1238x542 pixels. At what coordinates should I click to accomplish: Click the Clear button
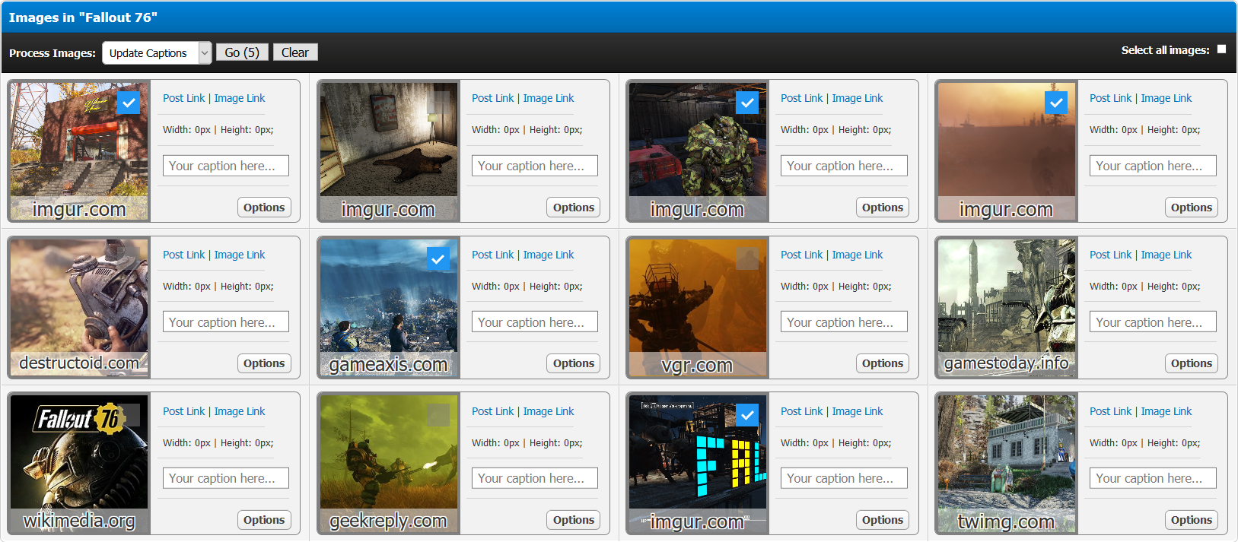(x=295, y=52)
